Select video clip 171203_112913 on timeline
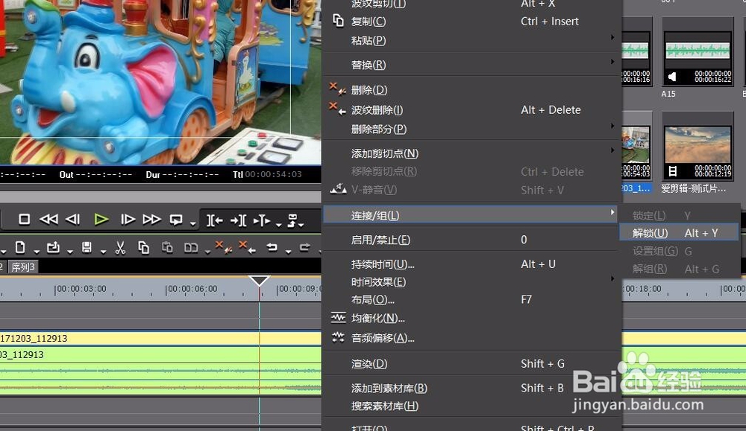Image resolution: width=746 pixels, height=431 pixels. click(x=160, y=338)
